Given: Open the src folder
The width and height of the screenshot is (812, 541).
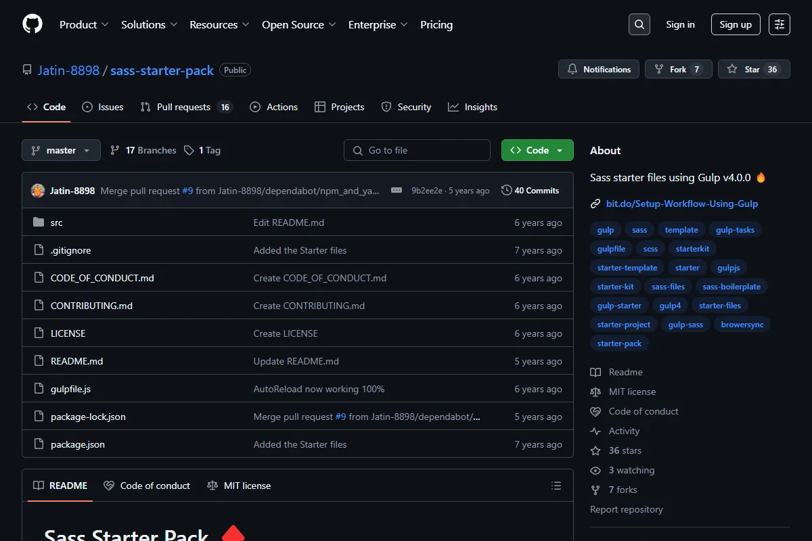Looking at the screenshot, I should [57, 222].
